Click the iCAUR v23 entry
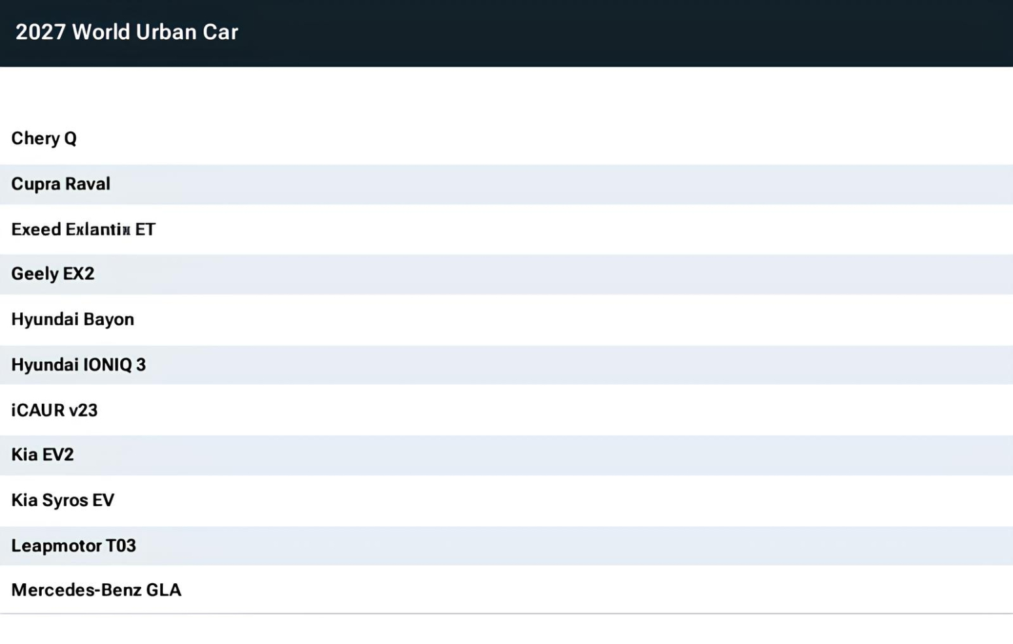Image resolution: width=1013 pixels, height=644 pixels. coord(506,410)
